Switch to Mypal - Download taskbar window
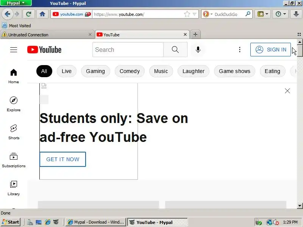Image resolution: width=303 pixels, height=227 pixels. click(x=96, y=222)
